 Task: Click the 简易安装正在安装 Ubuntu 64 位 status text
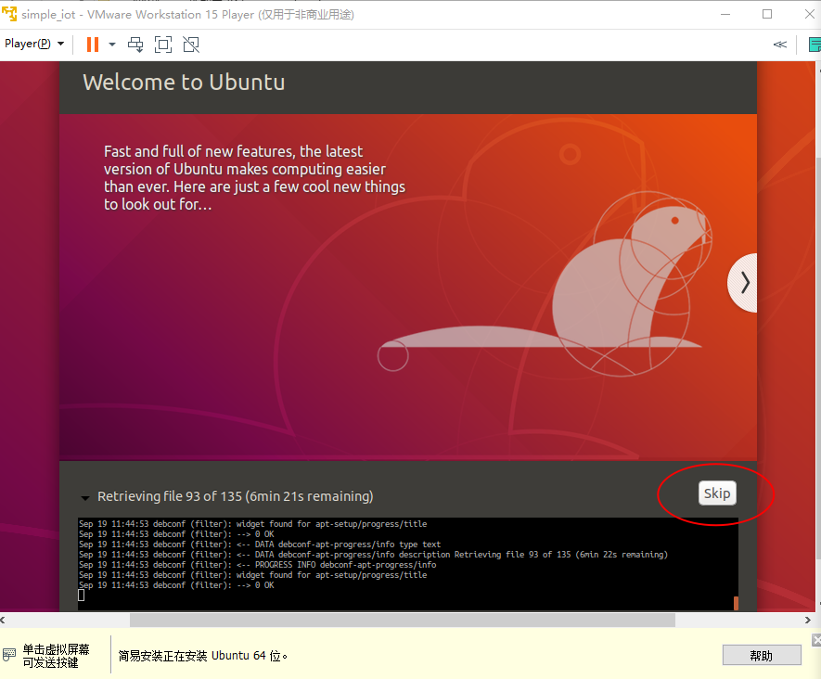(x=202, y=656)
